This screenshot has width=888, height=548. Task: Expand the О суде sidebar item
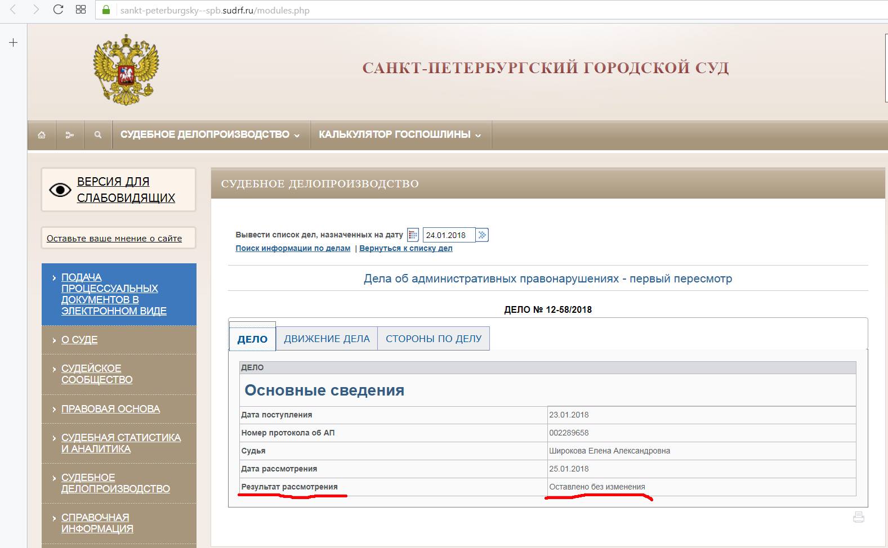click(79, 340)
